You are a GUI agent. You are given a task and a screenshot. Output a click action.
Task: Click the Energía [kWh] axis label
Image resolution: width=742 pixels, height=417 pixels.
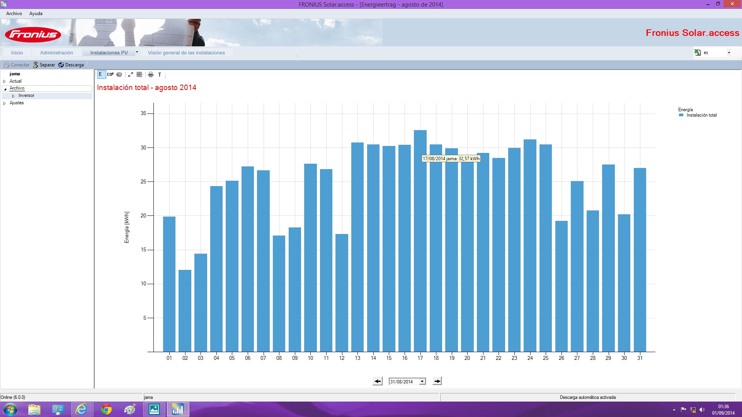point(127,227)
